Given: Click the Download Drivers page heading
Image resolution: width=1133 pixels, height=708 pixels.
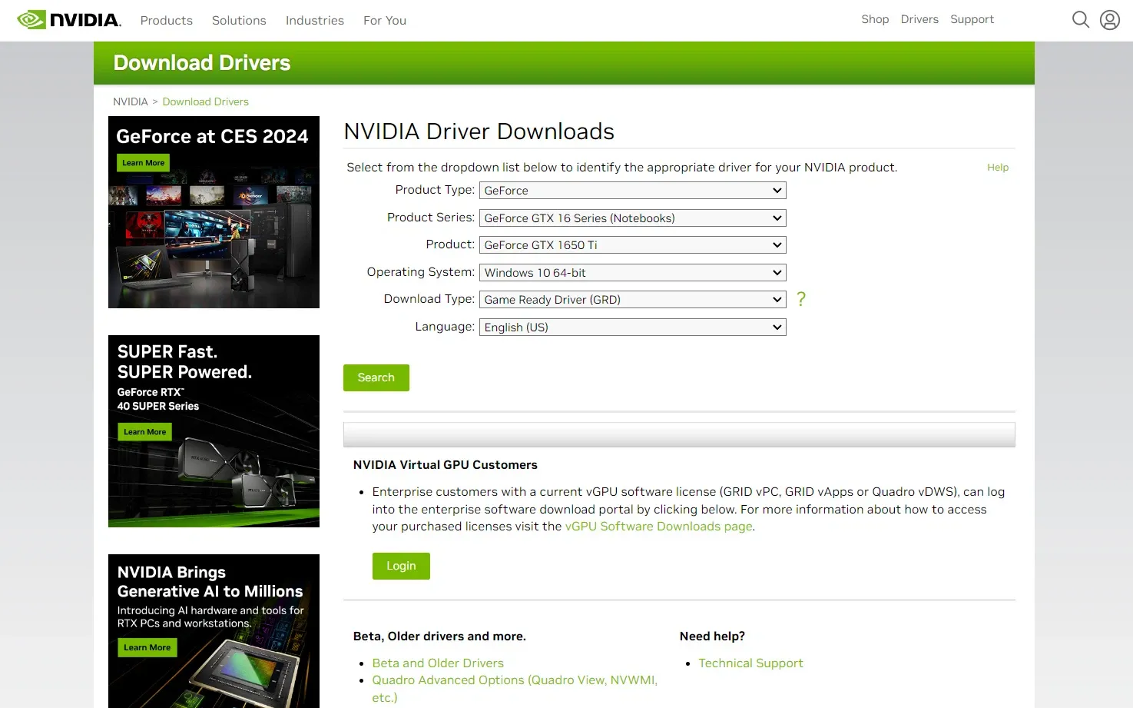Looking at the screenshot, I should click(202, 63).
